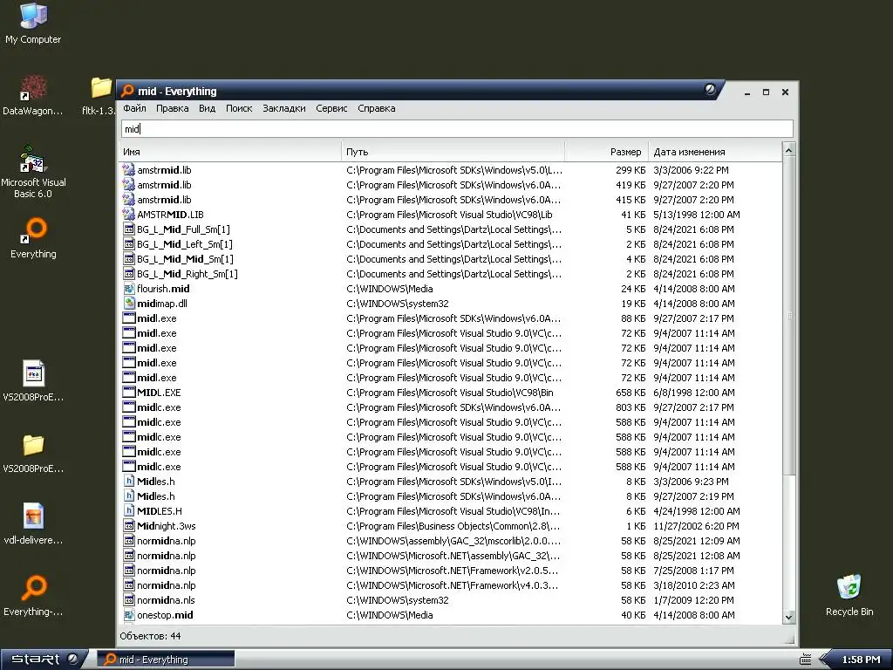
Task: Select the BG_L_Mid_Mid_Sm[1] file name
Action: pyautogui.click(x=185, y=258)
